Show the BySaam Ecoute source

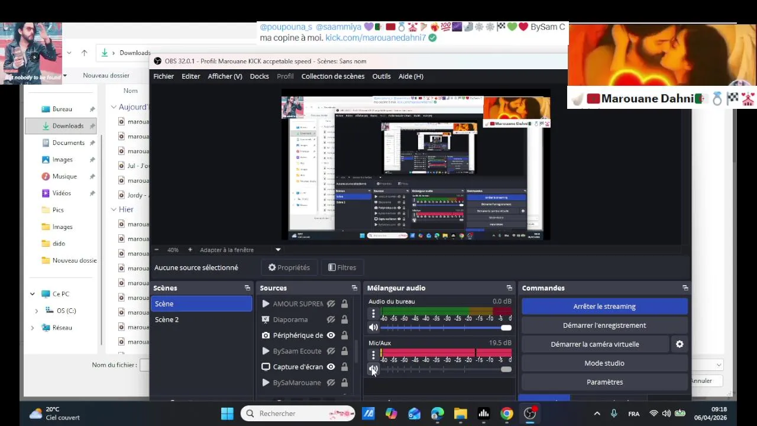[x=331, y=351]
